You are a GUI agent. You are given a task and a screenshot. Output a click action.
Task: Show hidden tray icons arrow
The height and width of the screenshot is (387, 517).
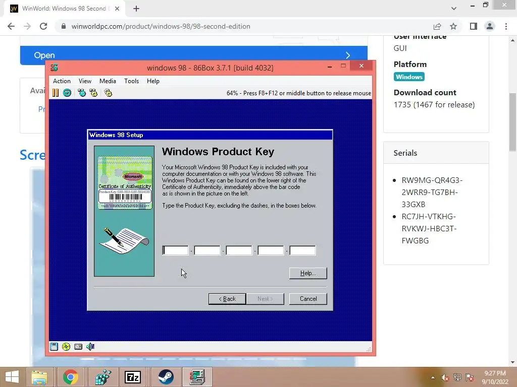(x=433, y=377)
